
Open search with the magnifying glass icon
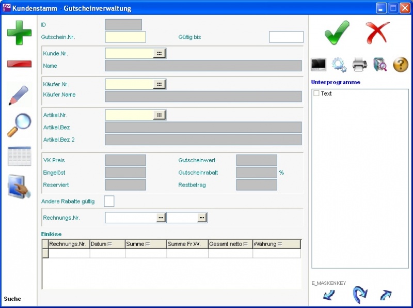pyautogui.click(x=19, y=125)
